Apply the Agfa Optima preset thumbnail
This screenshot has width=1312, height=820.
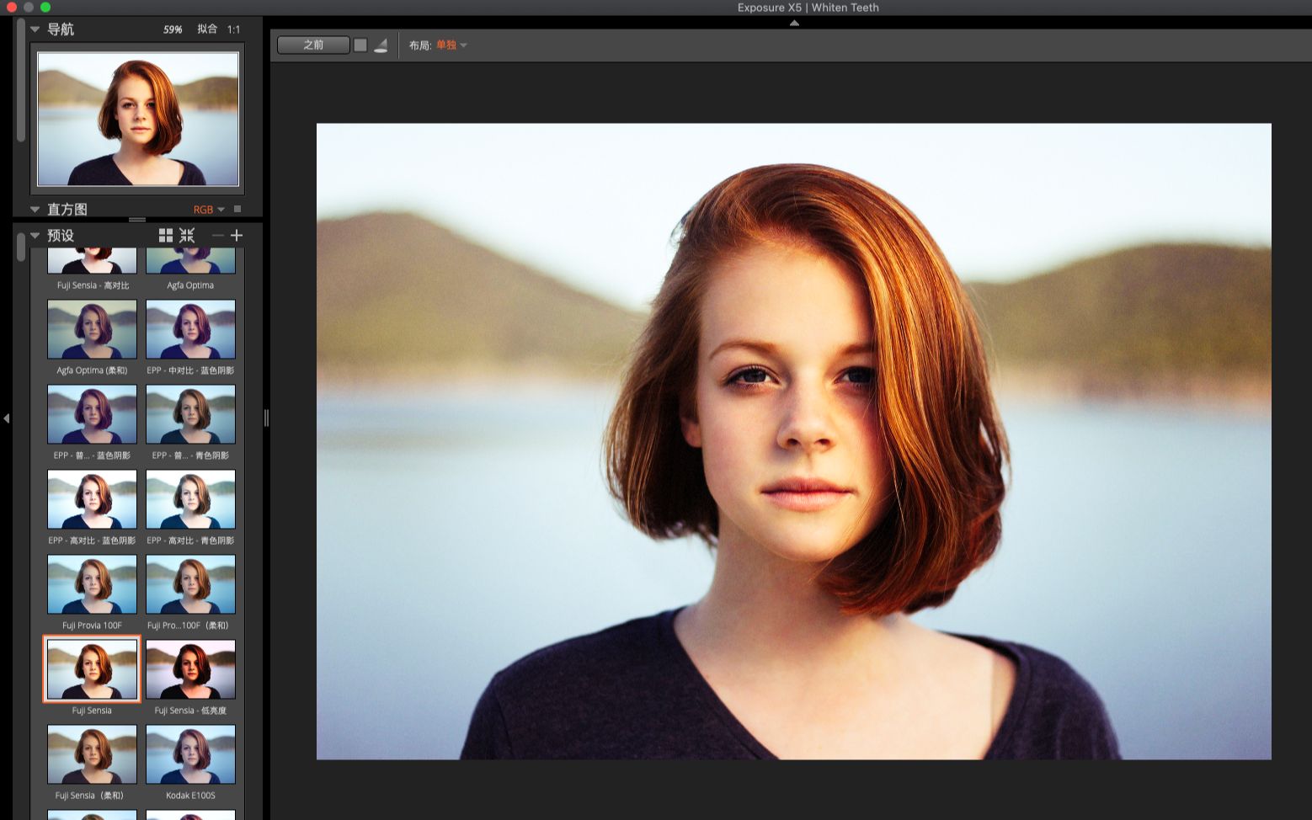point(190,261)
